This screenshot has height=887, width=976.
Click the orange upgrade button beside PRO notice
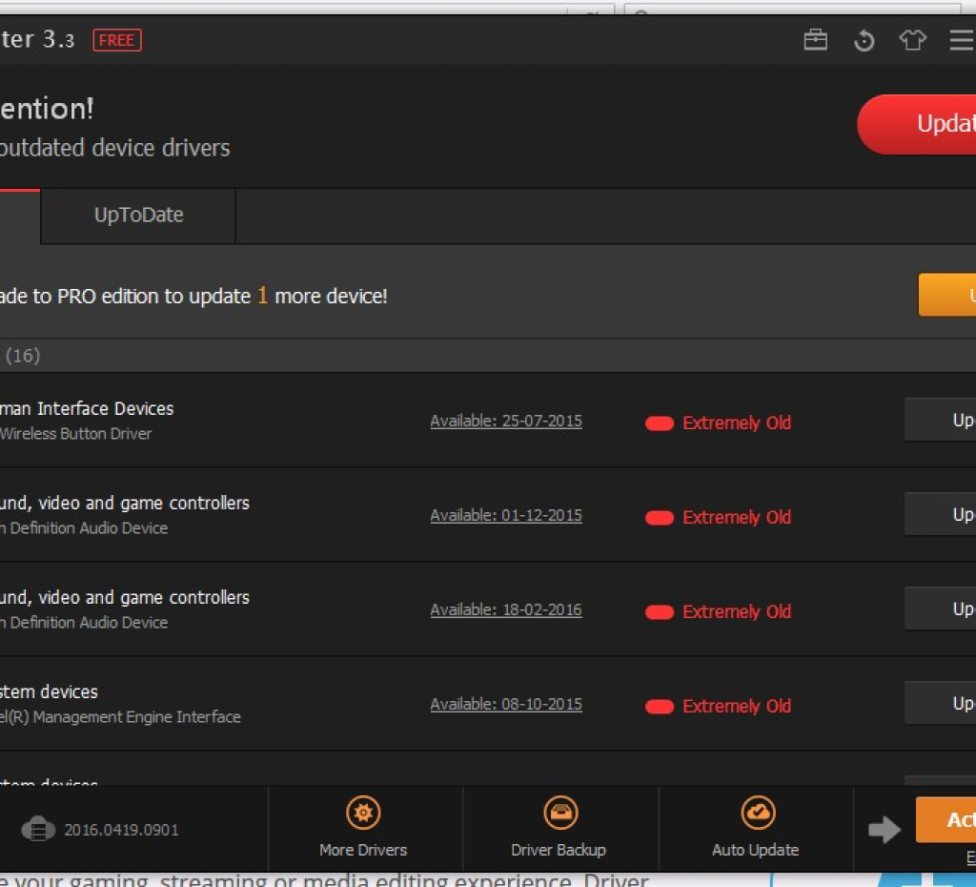[946, 295]
